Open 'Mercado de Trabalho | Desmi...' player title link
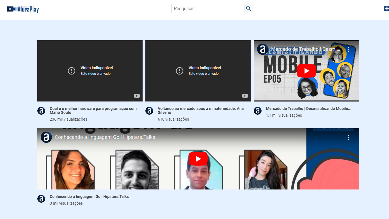The height and width of the screenshot is (219, 389). [306, 49]
